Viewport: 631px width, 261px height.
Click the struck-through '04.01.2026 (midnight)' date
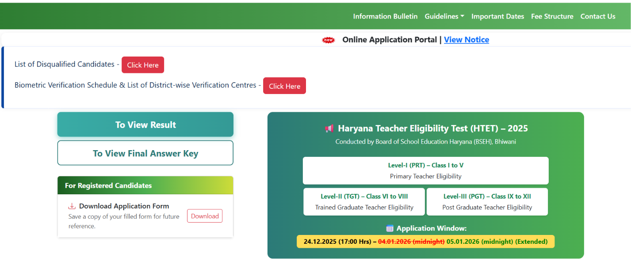pos(411,242)
